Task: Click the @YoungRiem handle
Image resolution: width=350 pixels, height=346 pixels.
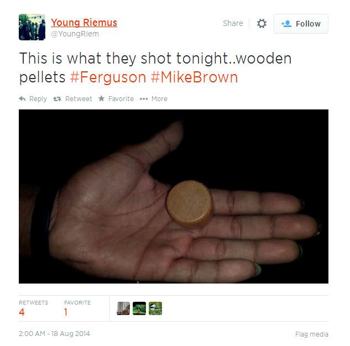Action: click(x=75, y=34)
